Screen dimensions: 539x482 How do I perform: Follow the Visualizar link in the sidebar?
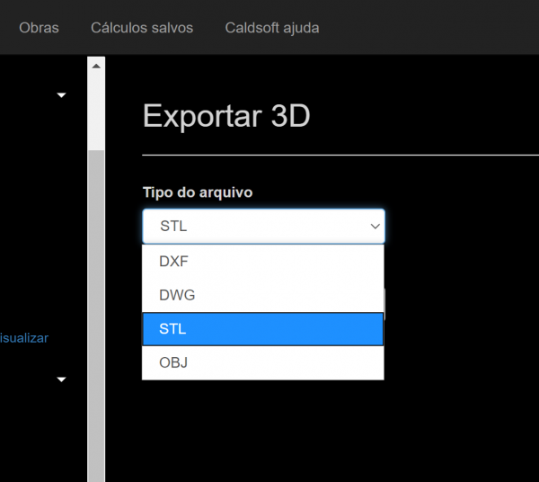point(24,338)
